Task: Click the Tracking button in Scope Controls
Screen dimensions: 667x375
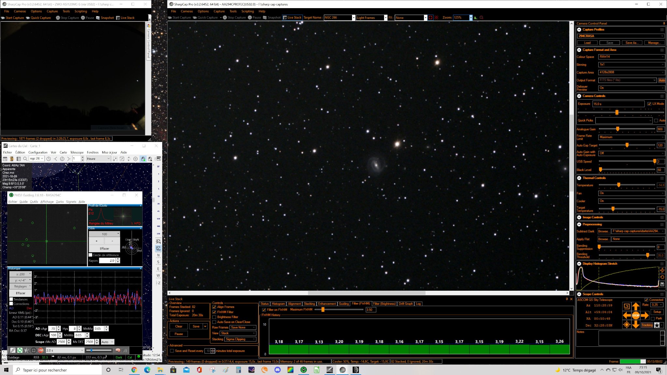Action: click(x=647, y=325)
